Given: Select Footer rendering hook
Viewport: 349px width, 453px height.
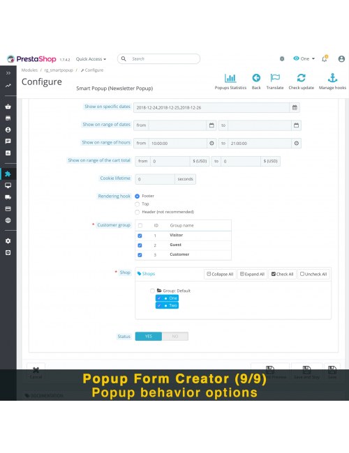Looking at the screenshot, I should coord(138,196).
